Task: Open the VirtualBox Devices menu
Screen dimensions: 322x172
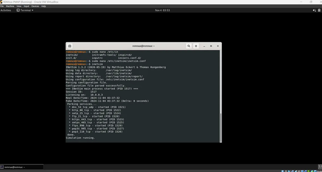Action: click(x=35, y=6)
